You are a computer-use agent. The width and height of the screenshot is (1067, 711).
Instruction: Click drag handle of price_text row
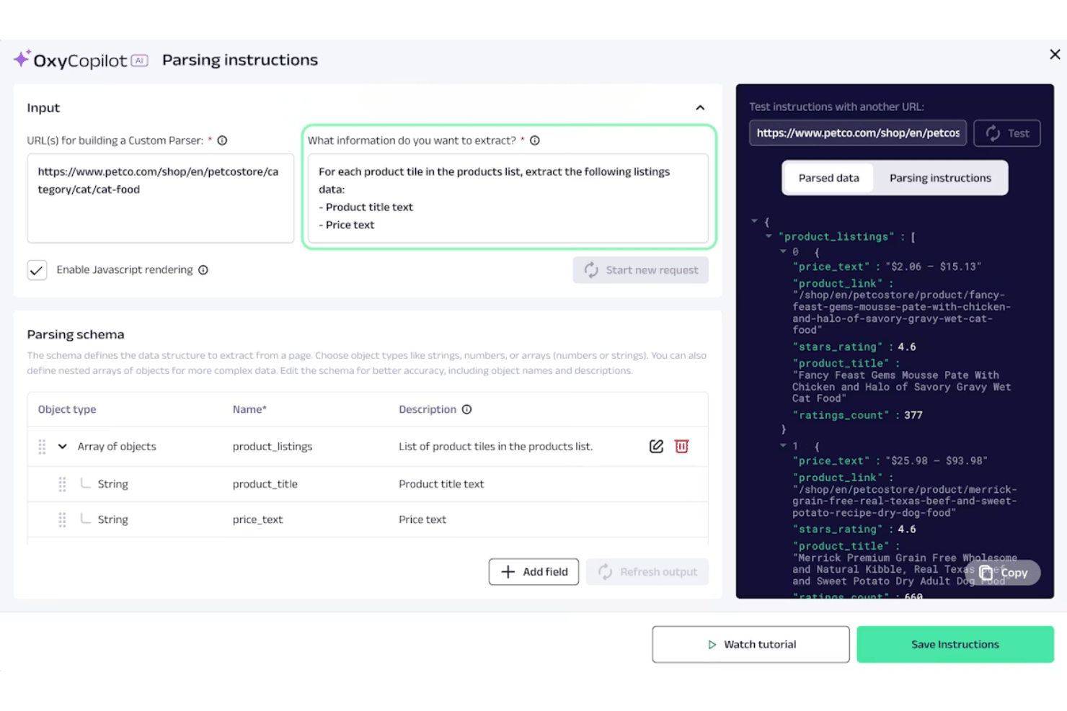(62, 519)
